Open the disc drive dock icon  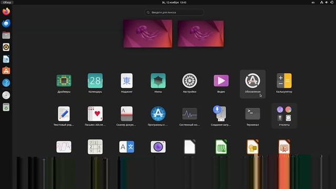click(x=6, y=95)
